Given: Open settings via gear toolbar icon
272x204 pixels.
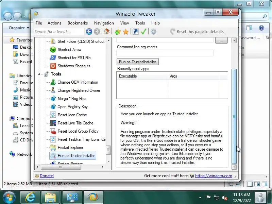Looking at the screenshot, I should (x=153, y=32).
